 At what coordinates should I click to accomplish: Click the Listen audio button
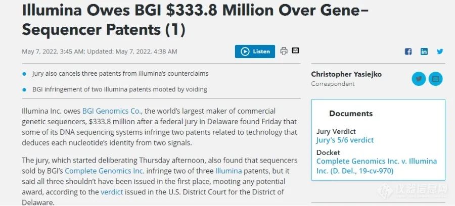(255, 51)
